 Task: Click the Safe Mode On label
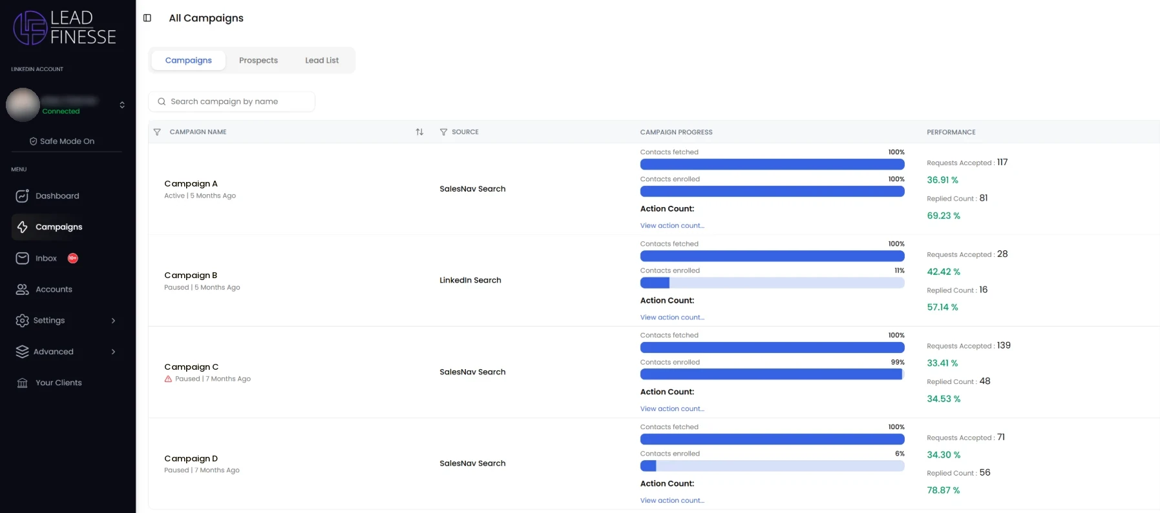pyautogui.click(x=67, y=141)
